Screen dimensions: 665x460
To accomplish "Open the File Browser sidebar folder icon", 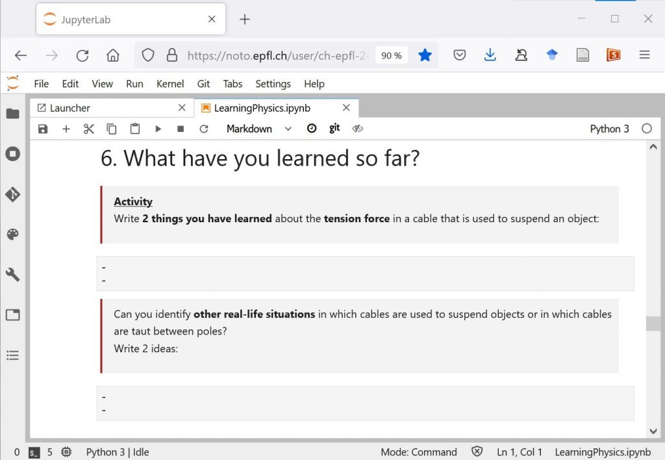I will tap(12, 114).
